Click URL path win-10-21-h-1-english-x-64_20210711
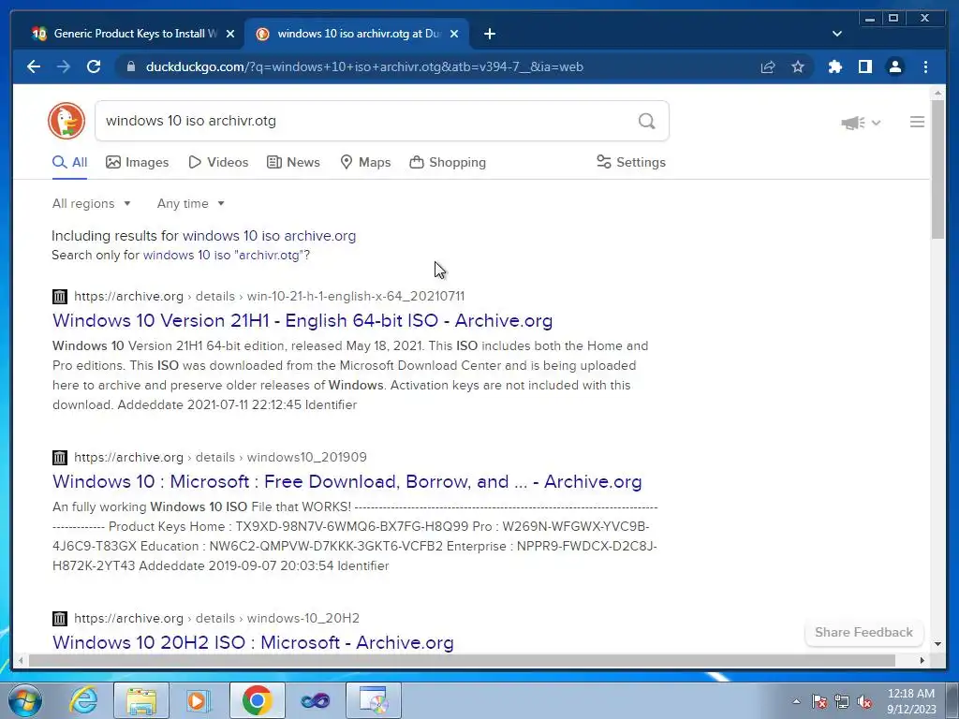This screenshot has height=719, width=959. [355, 296]
